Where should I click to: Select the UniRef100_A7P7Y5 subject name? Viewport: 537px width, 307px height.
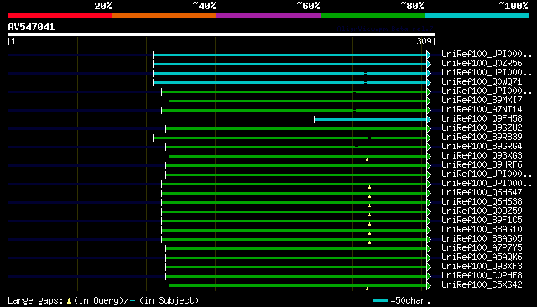(x=482, y=247)
